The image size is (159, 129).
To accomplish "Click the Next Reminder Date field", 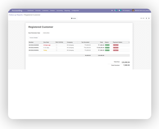I will coord(46,33).
